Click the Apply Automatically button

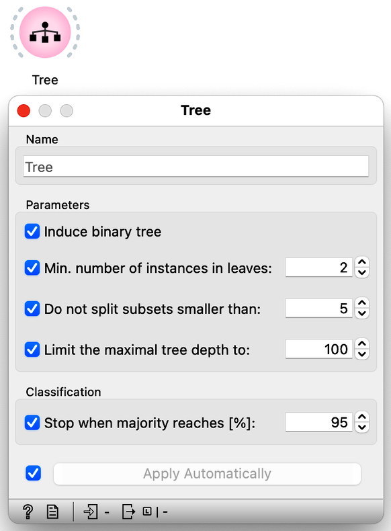(207, 474)
